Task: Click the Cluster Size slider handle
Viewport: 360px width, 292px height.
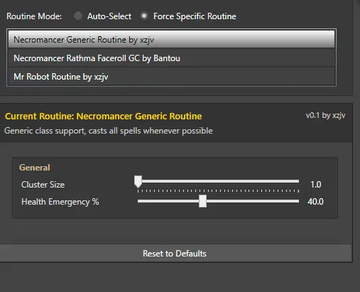Action: click(x=138, y=182)
